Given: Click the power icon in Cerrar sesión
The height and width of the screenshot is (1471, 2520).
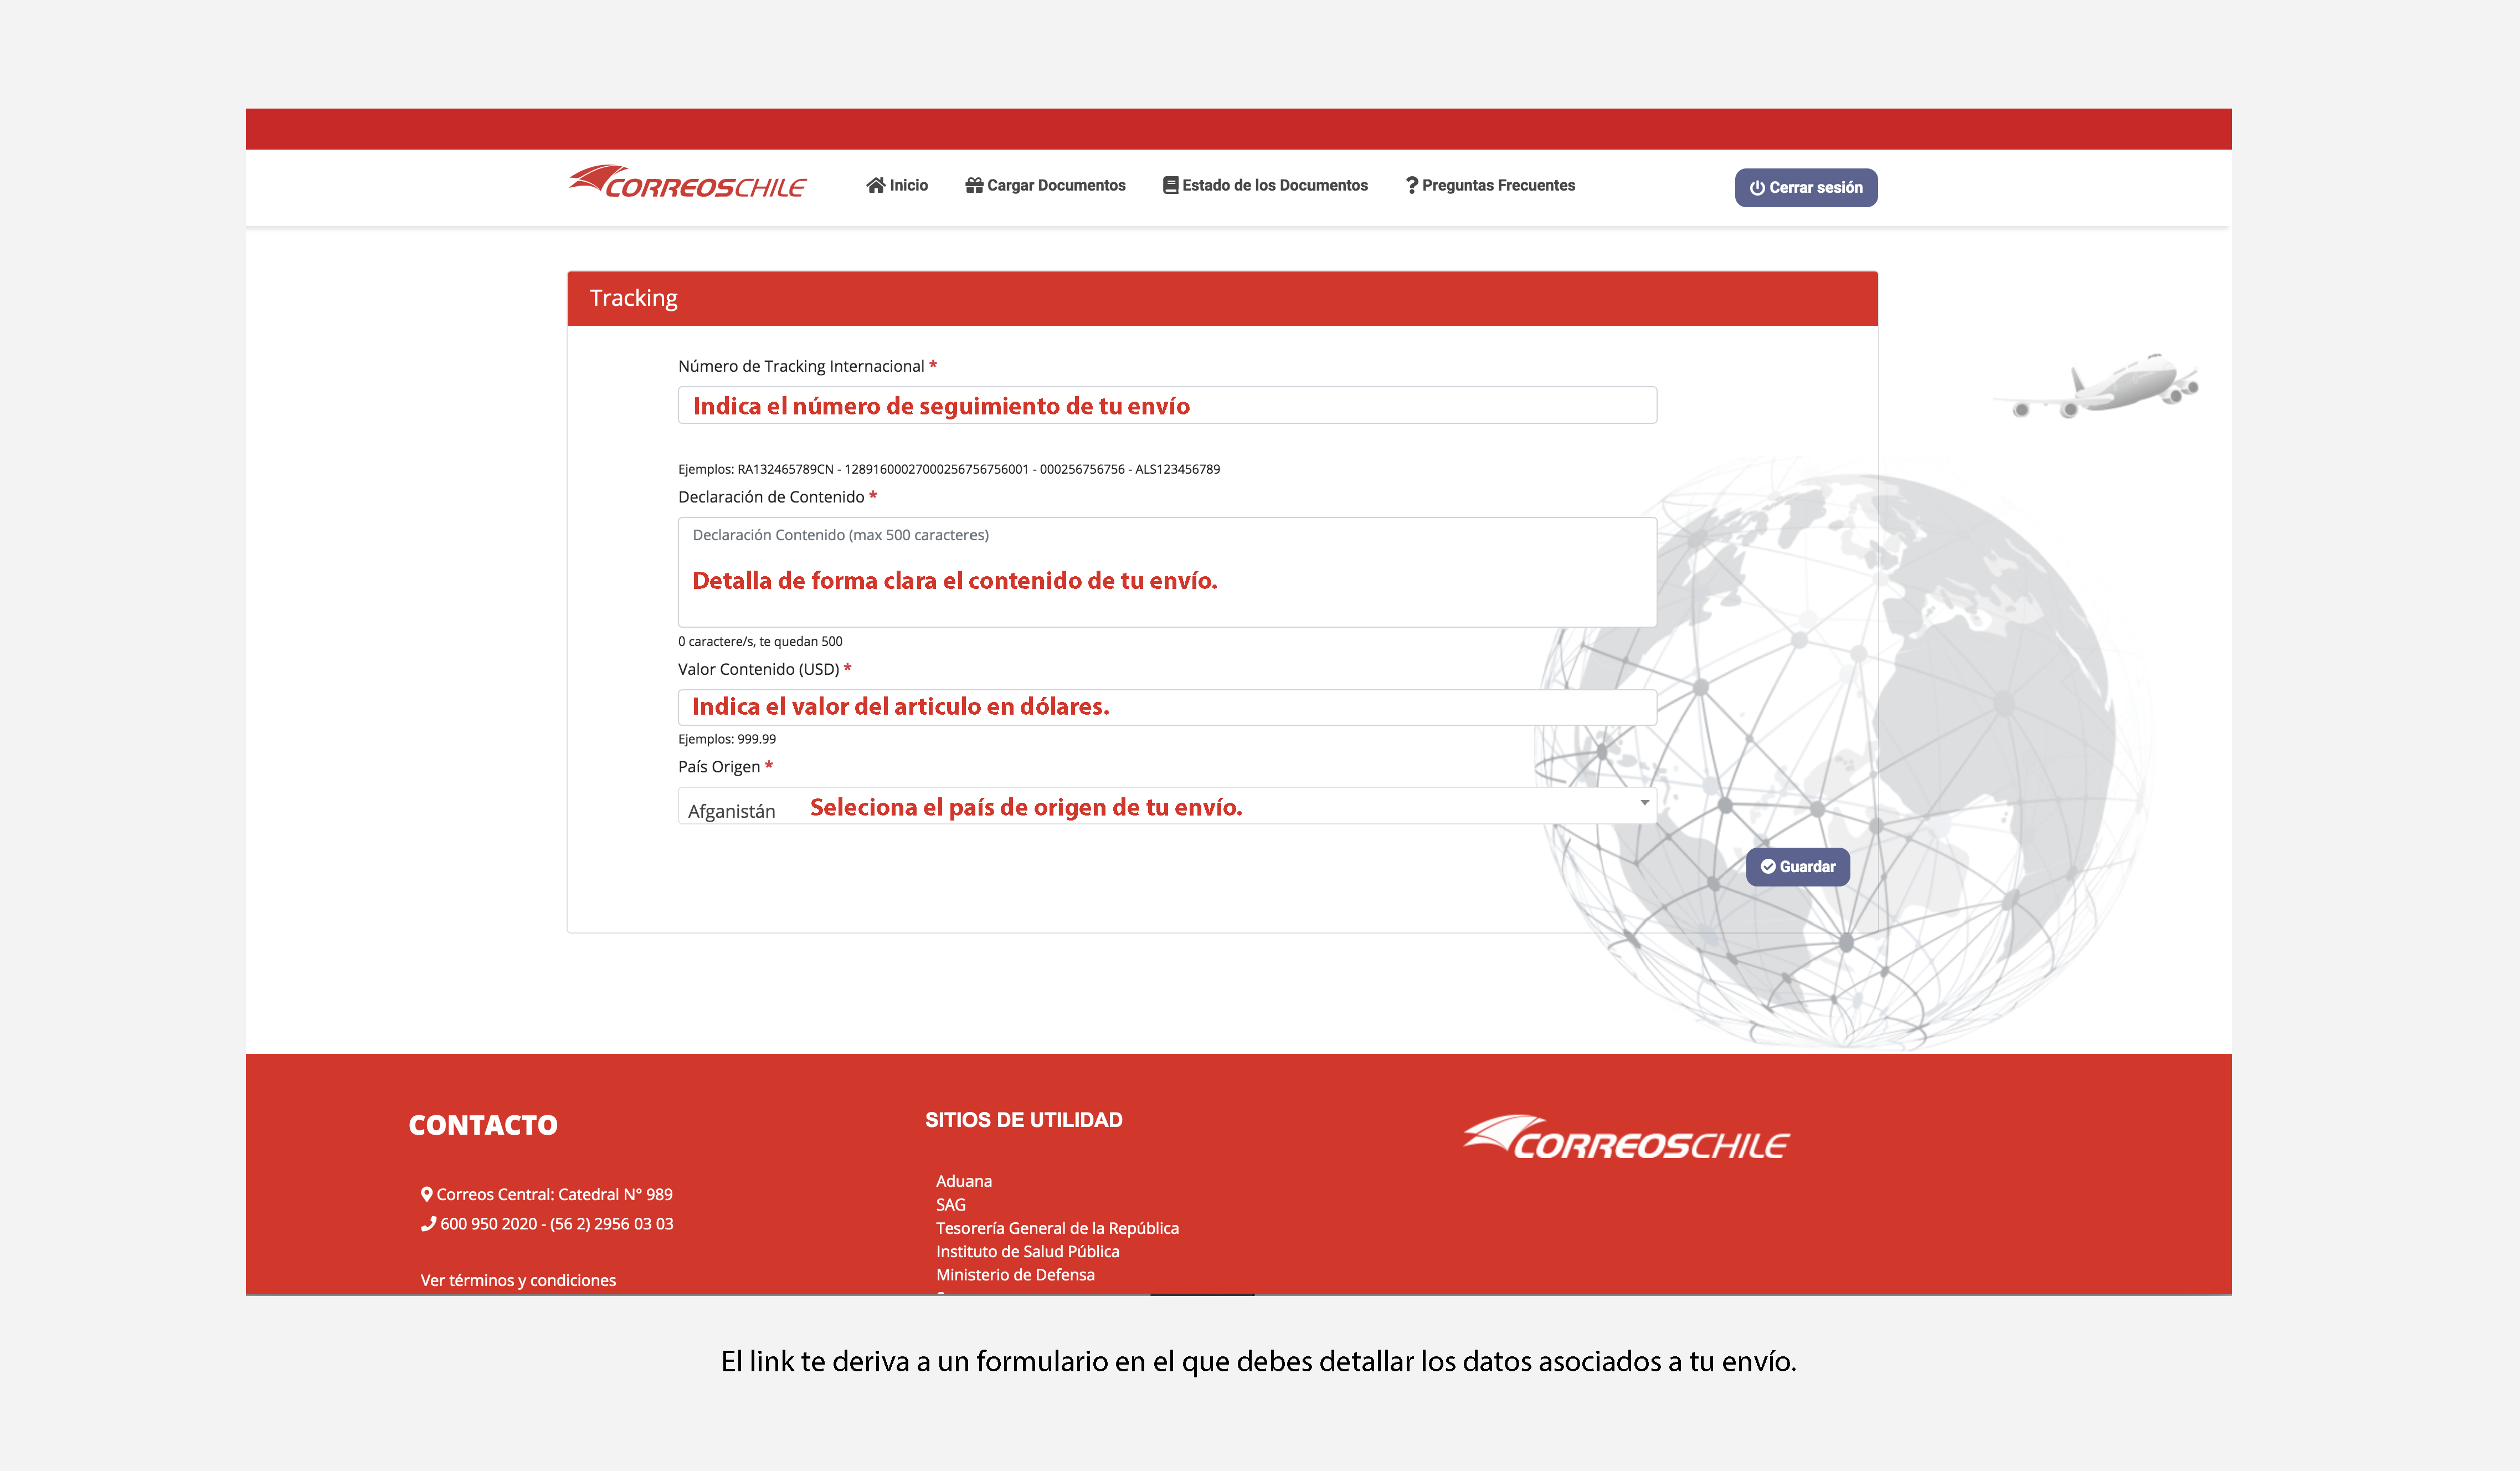Looking at the screenshot, I should click(1756, 188).
